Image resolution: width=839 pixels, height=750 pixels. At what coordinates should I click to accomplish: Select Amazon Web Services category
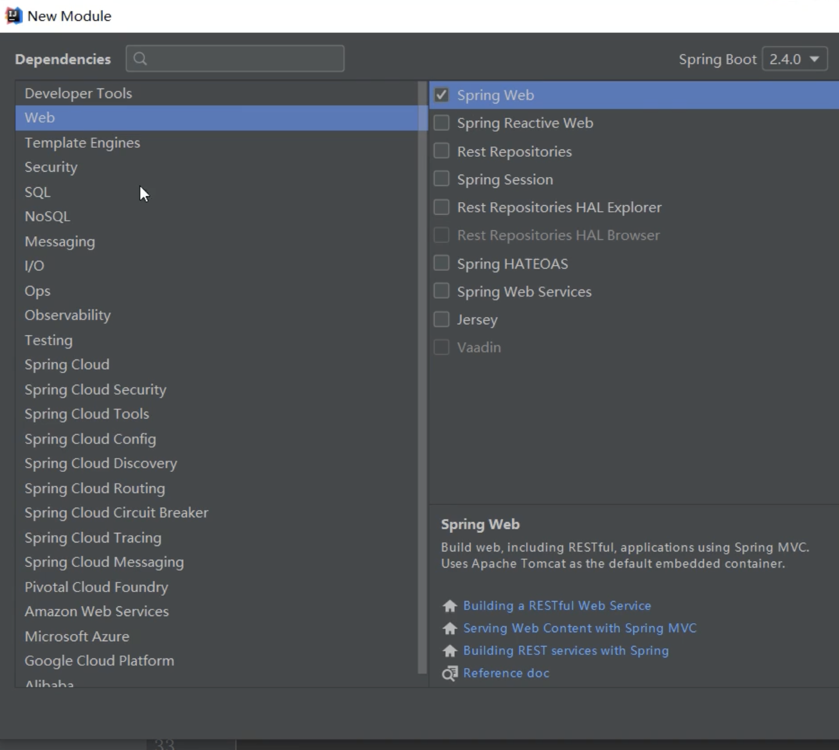[x=218, y=611]
